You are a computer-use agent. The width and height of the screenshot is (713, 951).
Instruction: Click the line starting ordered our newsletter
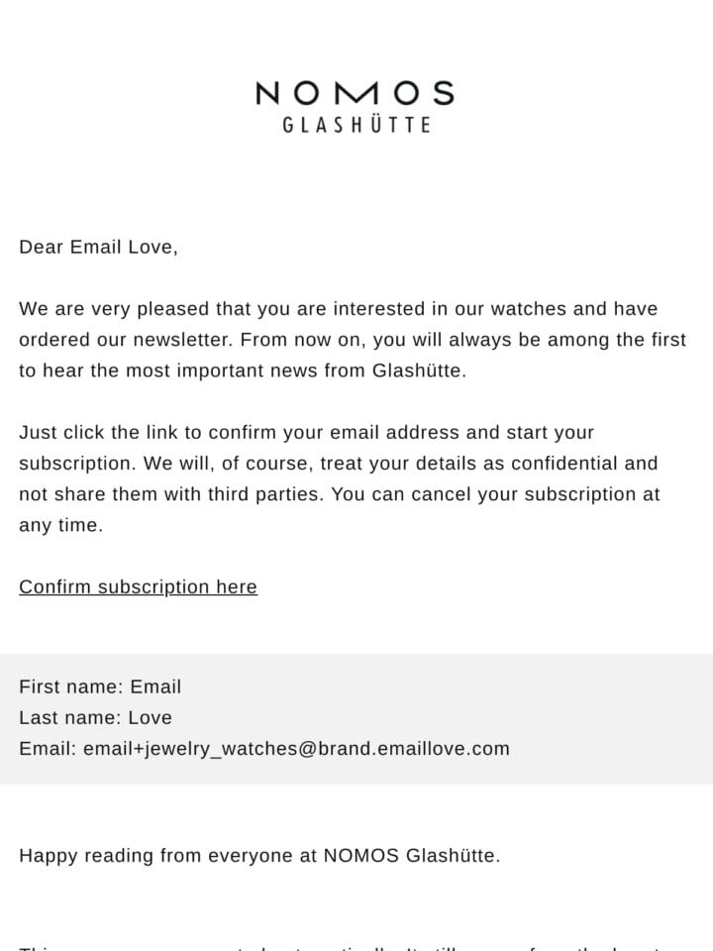coord(353,340)
